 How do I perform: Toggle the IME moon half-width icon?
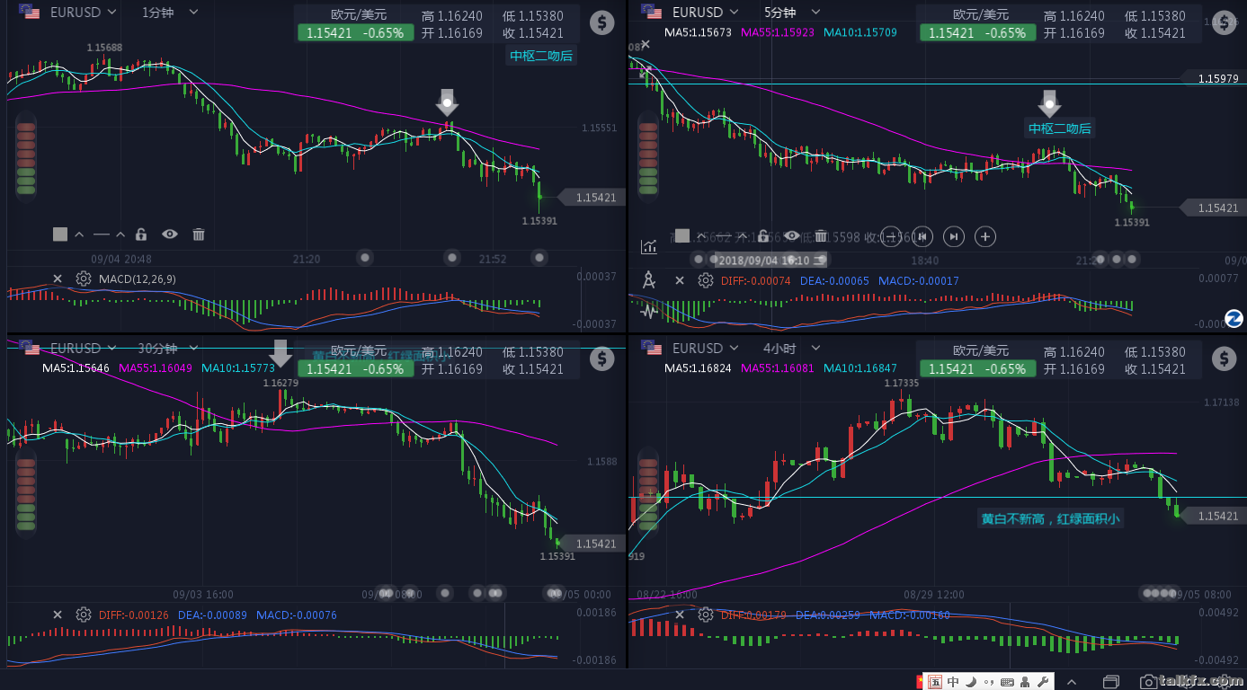971,682
